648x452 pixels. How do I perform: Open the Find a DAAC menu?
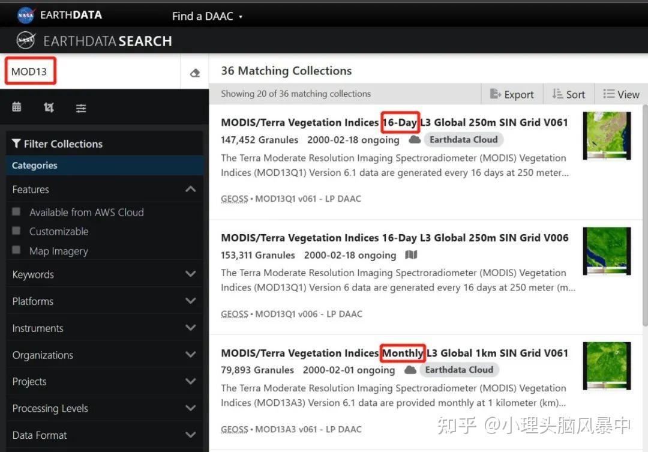(207, 16)
